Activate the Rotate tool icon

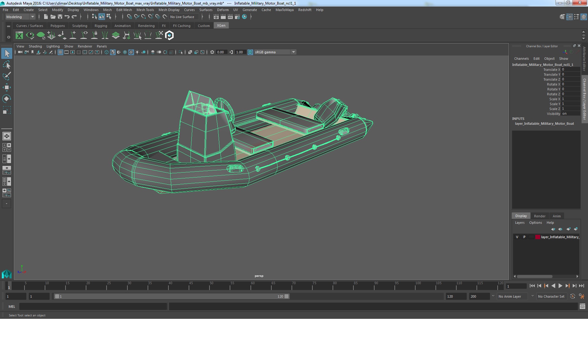pyautogui.click(x=6, y=99)
